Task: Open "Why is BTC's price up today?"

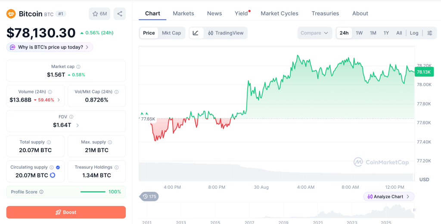Action: point(50,47)
